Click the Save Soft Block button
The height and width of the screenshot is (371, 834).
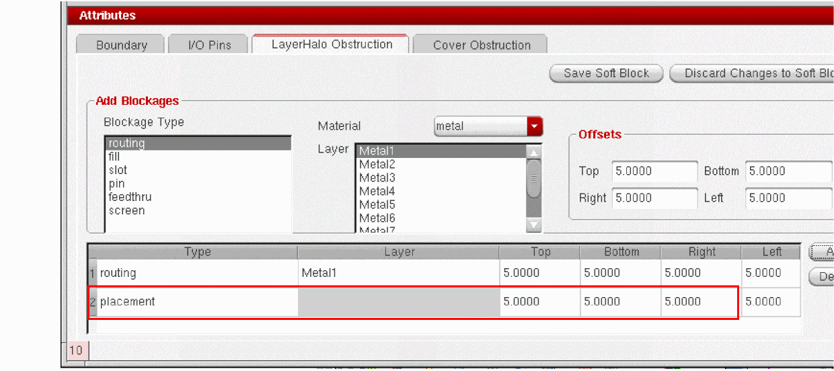[606, 73]
